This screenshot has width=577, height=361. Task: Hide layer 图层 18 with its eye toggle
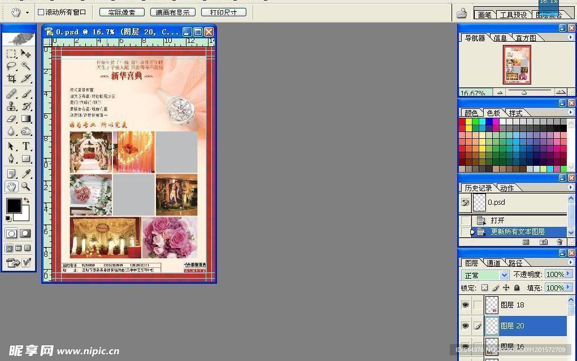click(466, 305)
